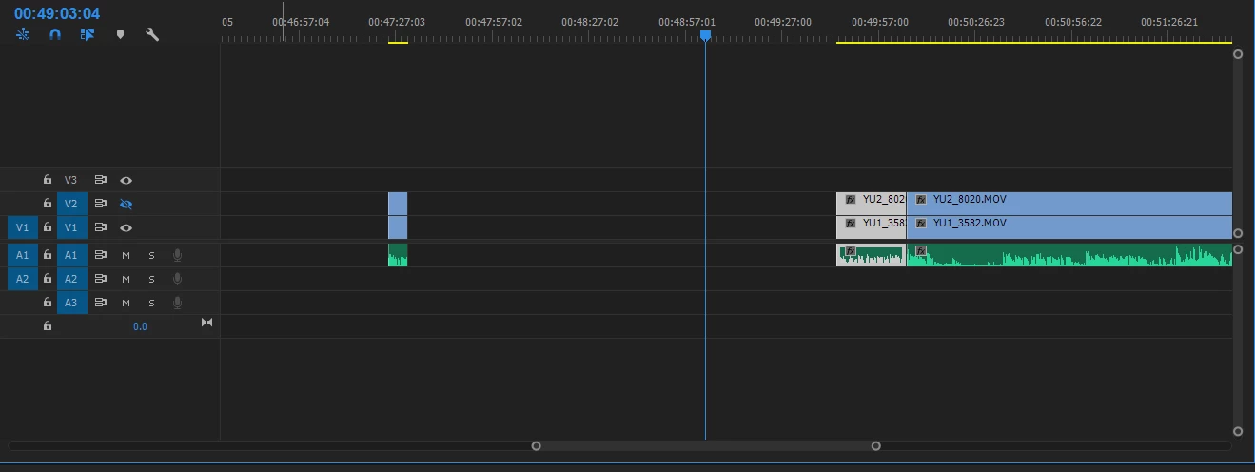This screenshot has height=472, width=1255.
Task: Toggle A2 source patching button
Action: (22, 279)
